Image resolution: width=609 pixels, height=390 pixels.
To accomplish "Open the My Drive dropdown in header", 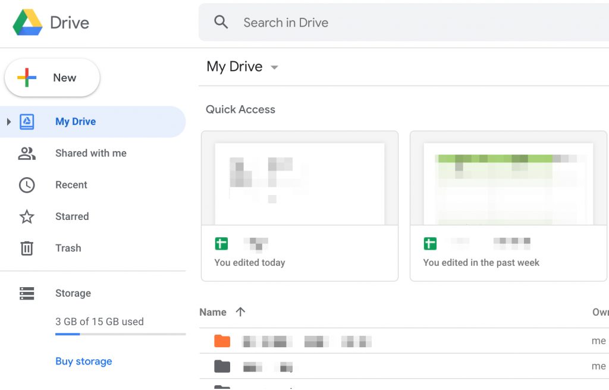I will 274,67.
